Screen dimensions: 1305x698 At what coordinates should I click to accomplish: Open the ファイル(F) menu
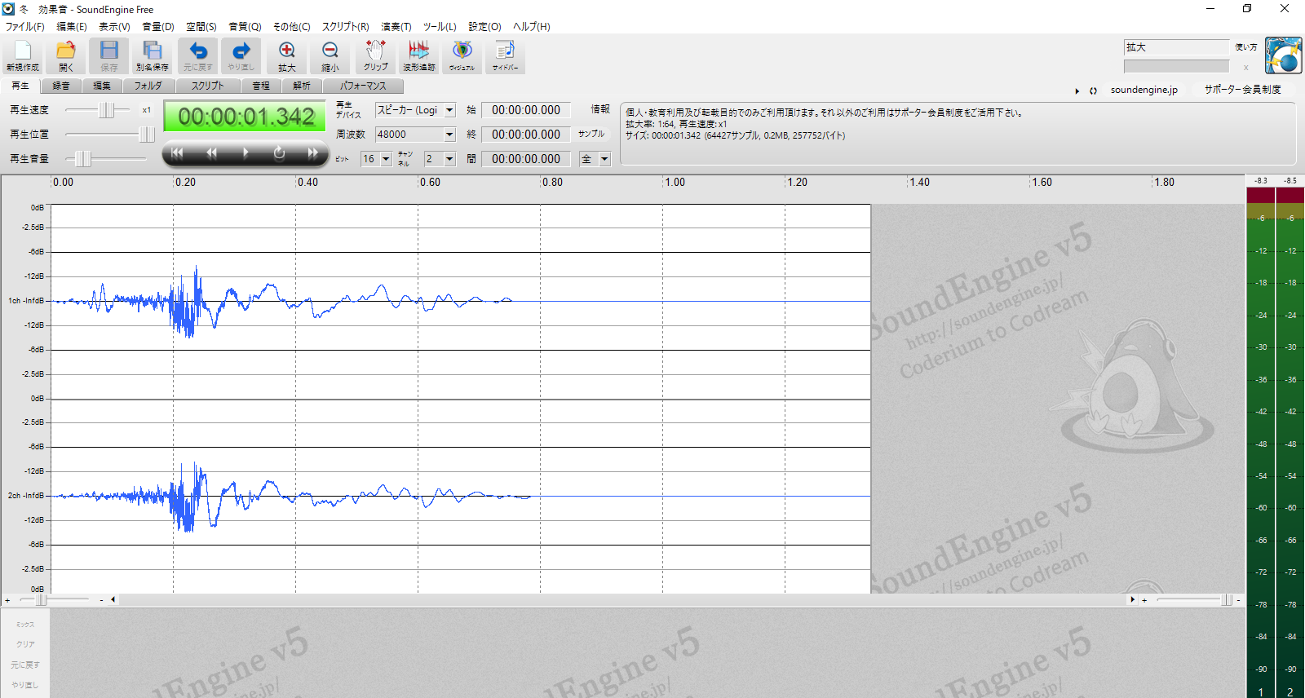pyautogui.click(x=24, y=27)
